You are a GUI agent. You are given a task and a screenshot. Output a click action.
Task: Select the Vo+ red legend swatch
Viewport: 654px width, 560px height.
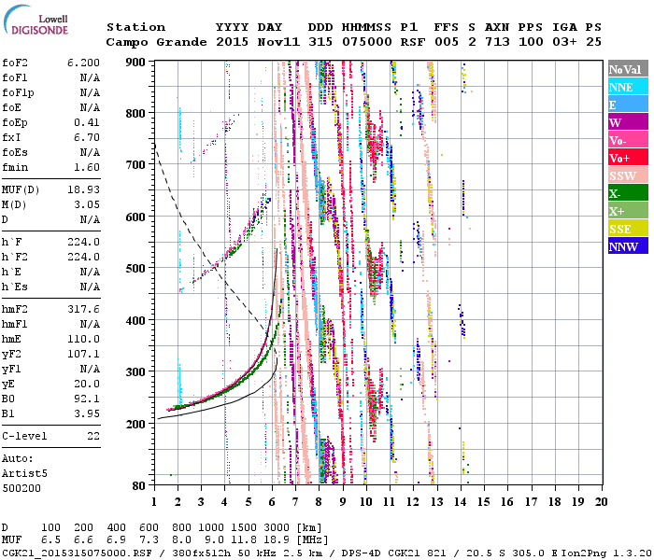[x=628, y=158]
